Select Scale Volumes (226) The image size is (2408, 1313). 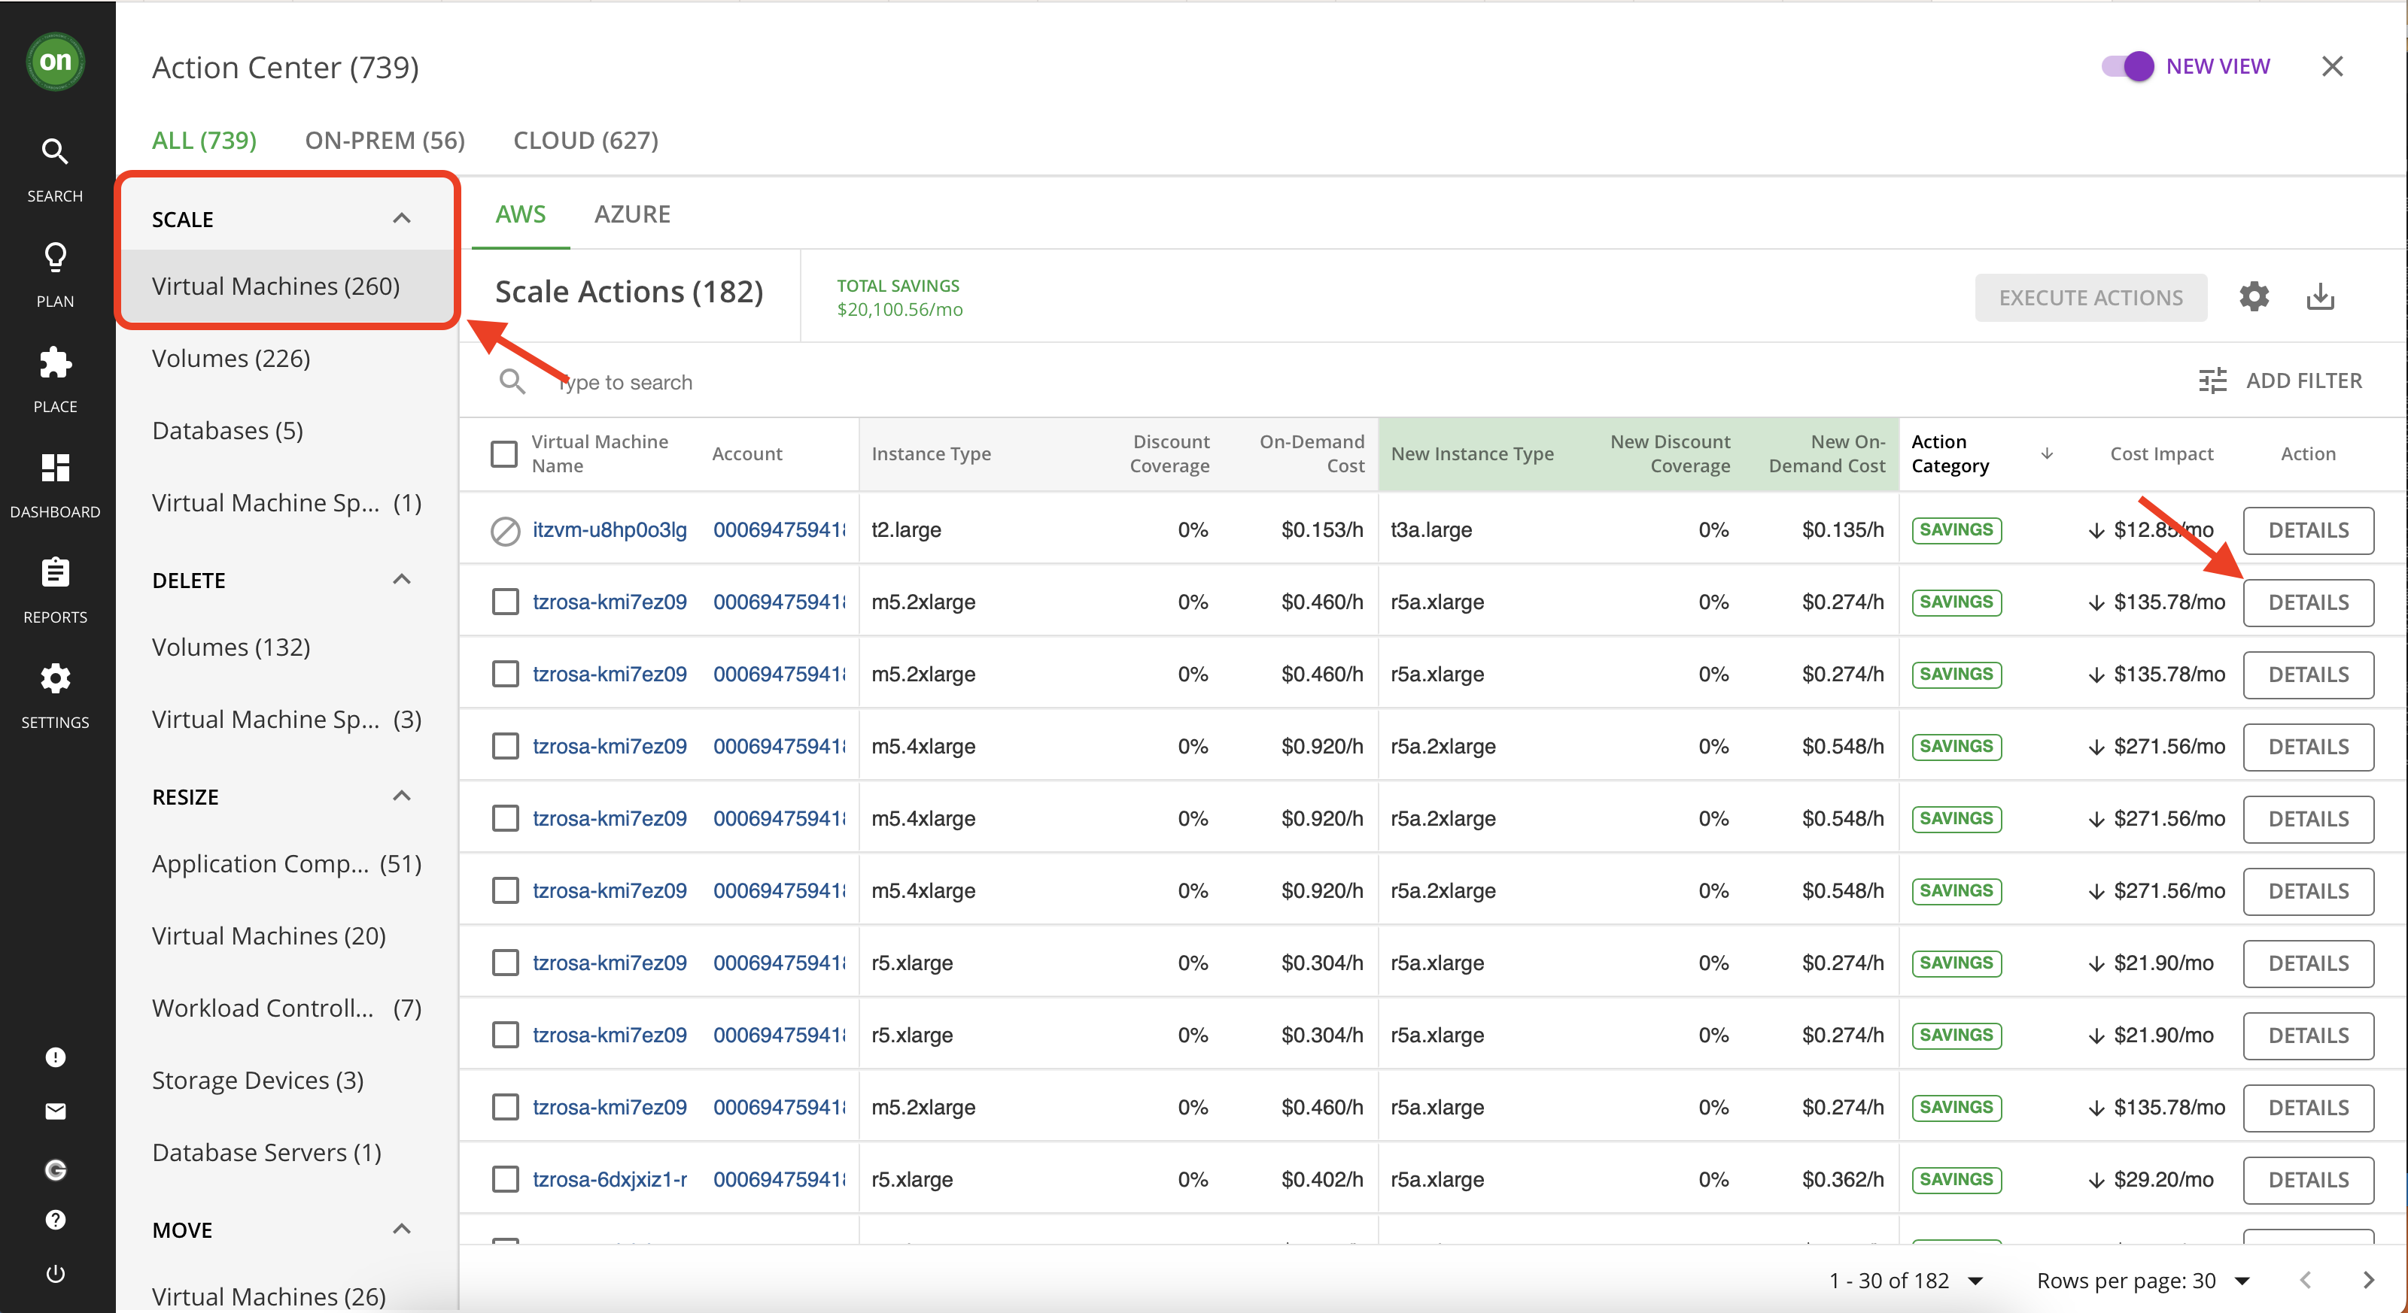tap(231, 359)
